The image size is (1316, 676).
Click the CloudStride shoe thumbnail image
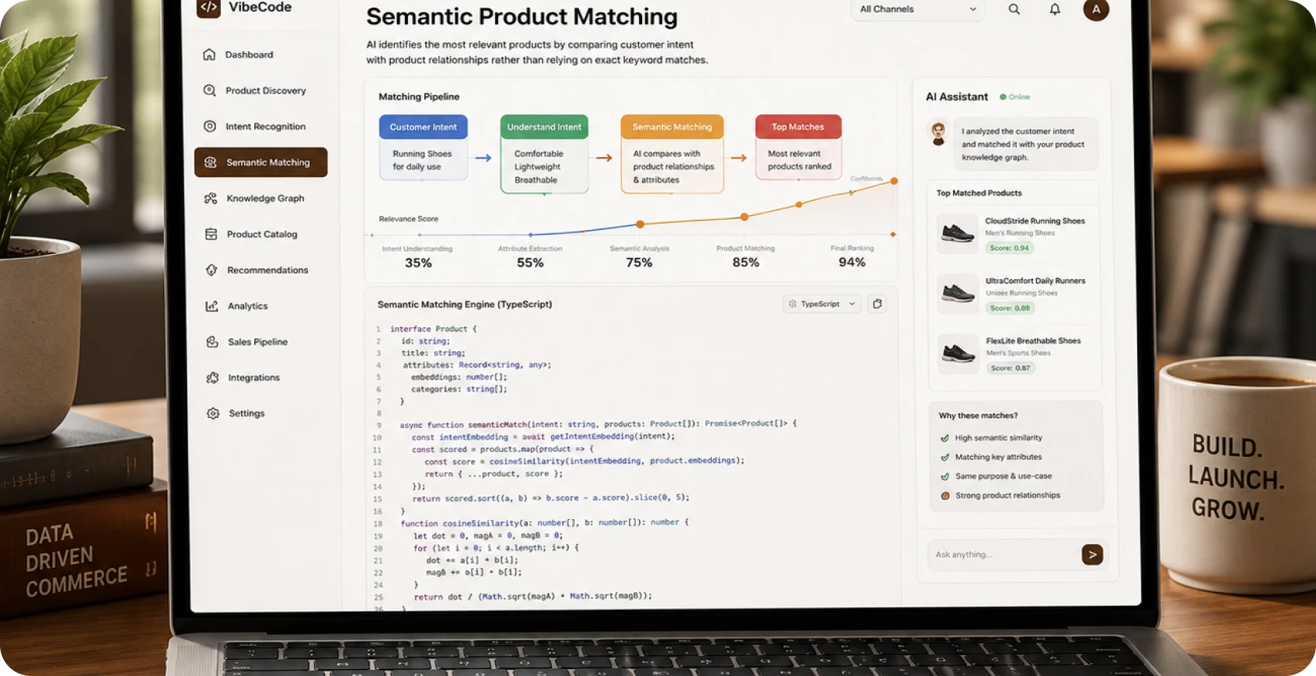[958, 233]
